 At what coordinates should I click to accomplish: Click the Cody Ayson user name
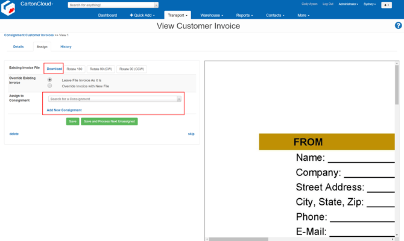[x=309, y=4]
